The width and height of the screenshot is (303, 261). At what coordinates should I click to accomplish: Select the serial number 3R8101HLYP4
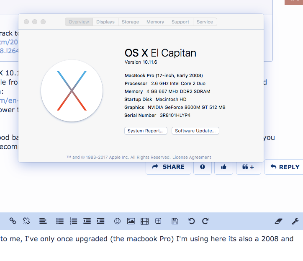(175, 115)
